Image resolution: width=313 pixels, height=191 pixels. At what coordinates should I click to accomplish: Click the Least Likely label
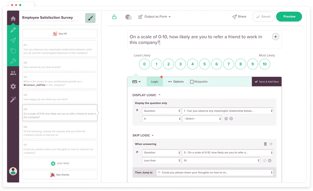pos(142,55)
